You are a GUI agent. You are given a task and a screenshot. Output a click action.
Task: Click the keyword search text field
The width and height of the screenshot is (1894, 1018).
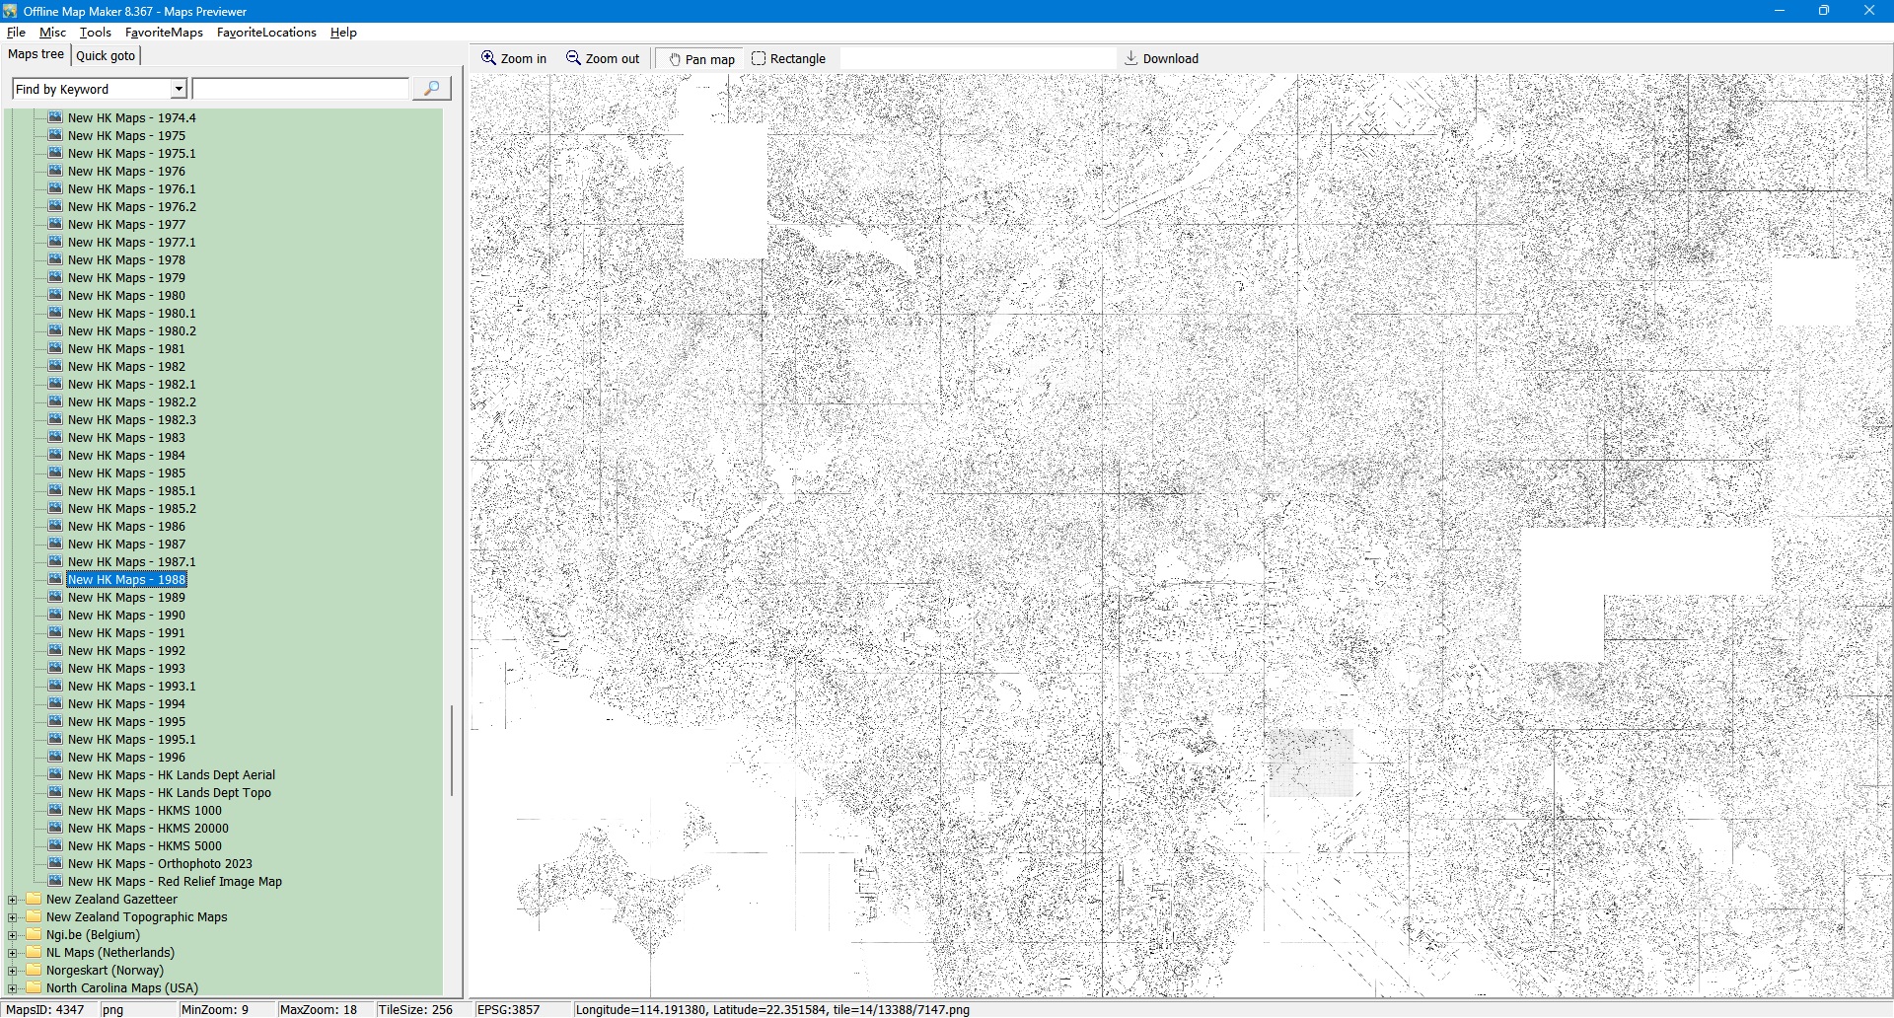tap(300, 89)
